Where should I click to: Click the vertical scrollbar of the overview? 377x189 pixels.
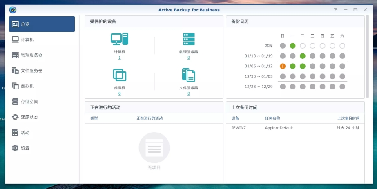367,56
